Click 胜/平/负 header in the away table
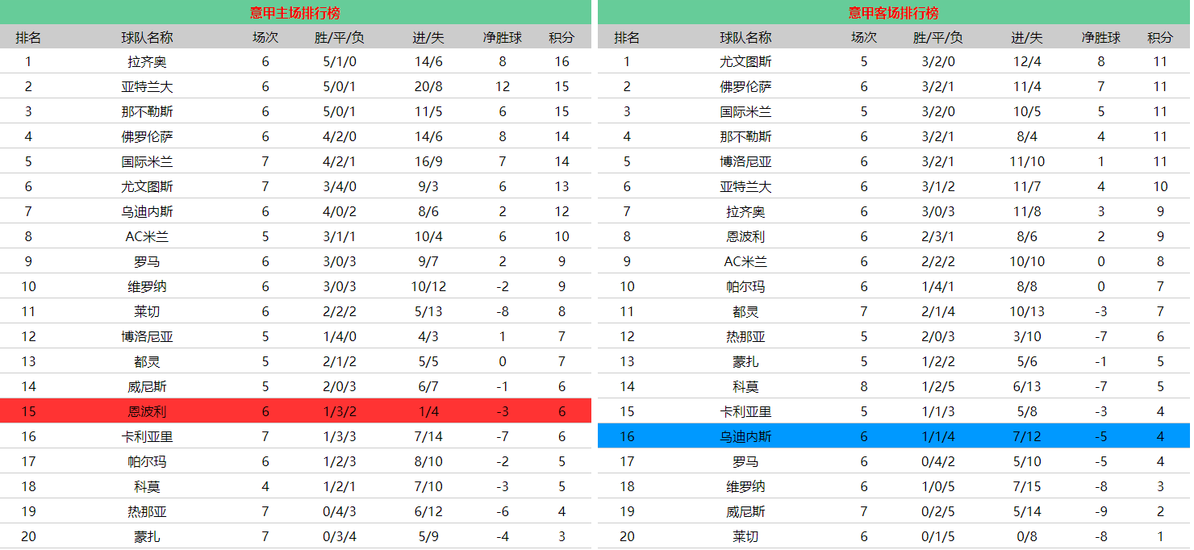This screenshot has height=550, width=1194. coord(937,37)
